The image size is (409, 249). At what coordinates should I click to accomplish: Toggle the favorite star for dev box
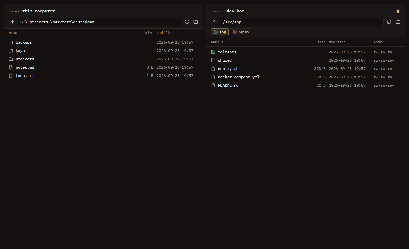(398, 11)
